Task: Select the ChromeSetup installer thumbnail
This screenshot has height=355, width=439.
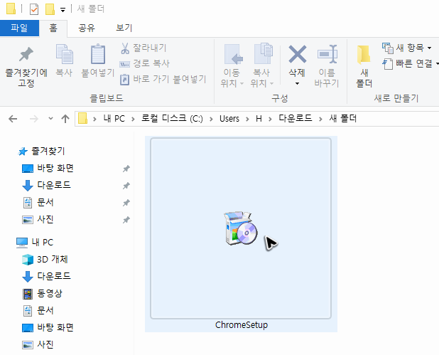Action: click(241, 228)
